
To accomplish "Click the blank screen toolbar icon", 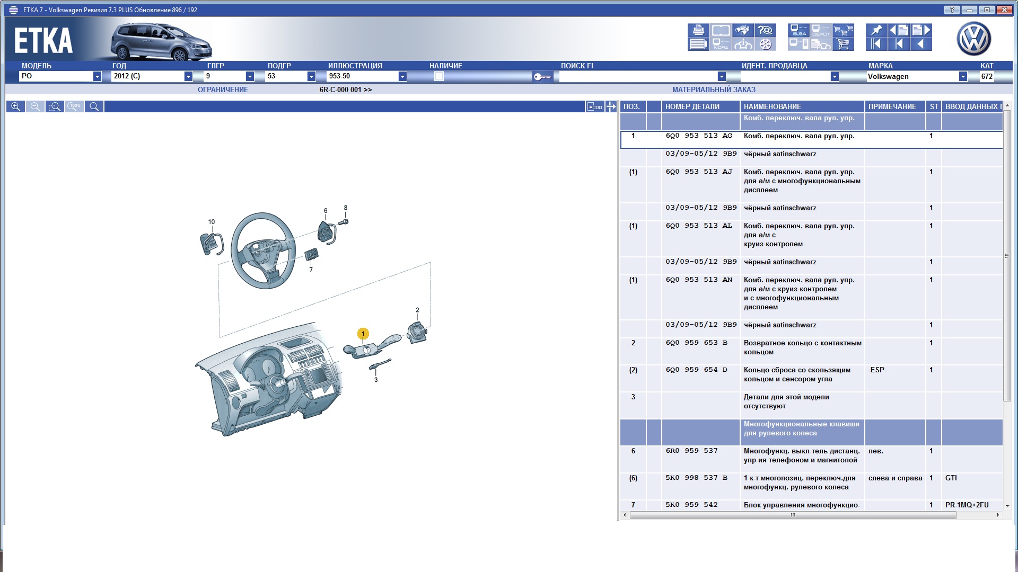I will tap(721, 30).
